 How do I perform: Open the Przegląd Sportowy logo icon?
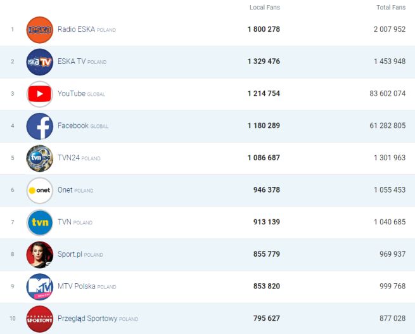pos(39,319)
